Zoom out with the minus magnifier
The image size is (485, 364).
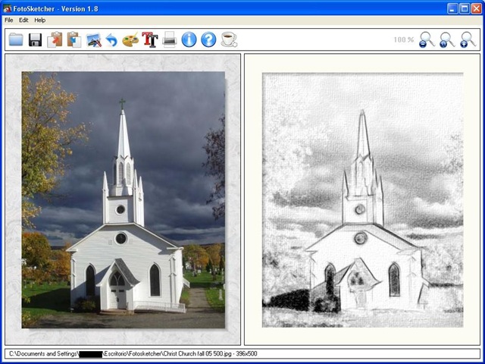pos(427,39)
